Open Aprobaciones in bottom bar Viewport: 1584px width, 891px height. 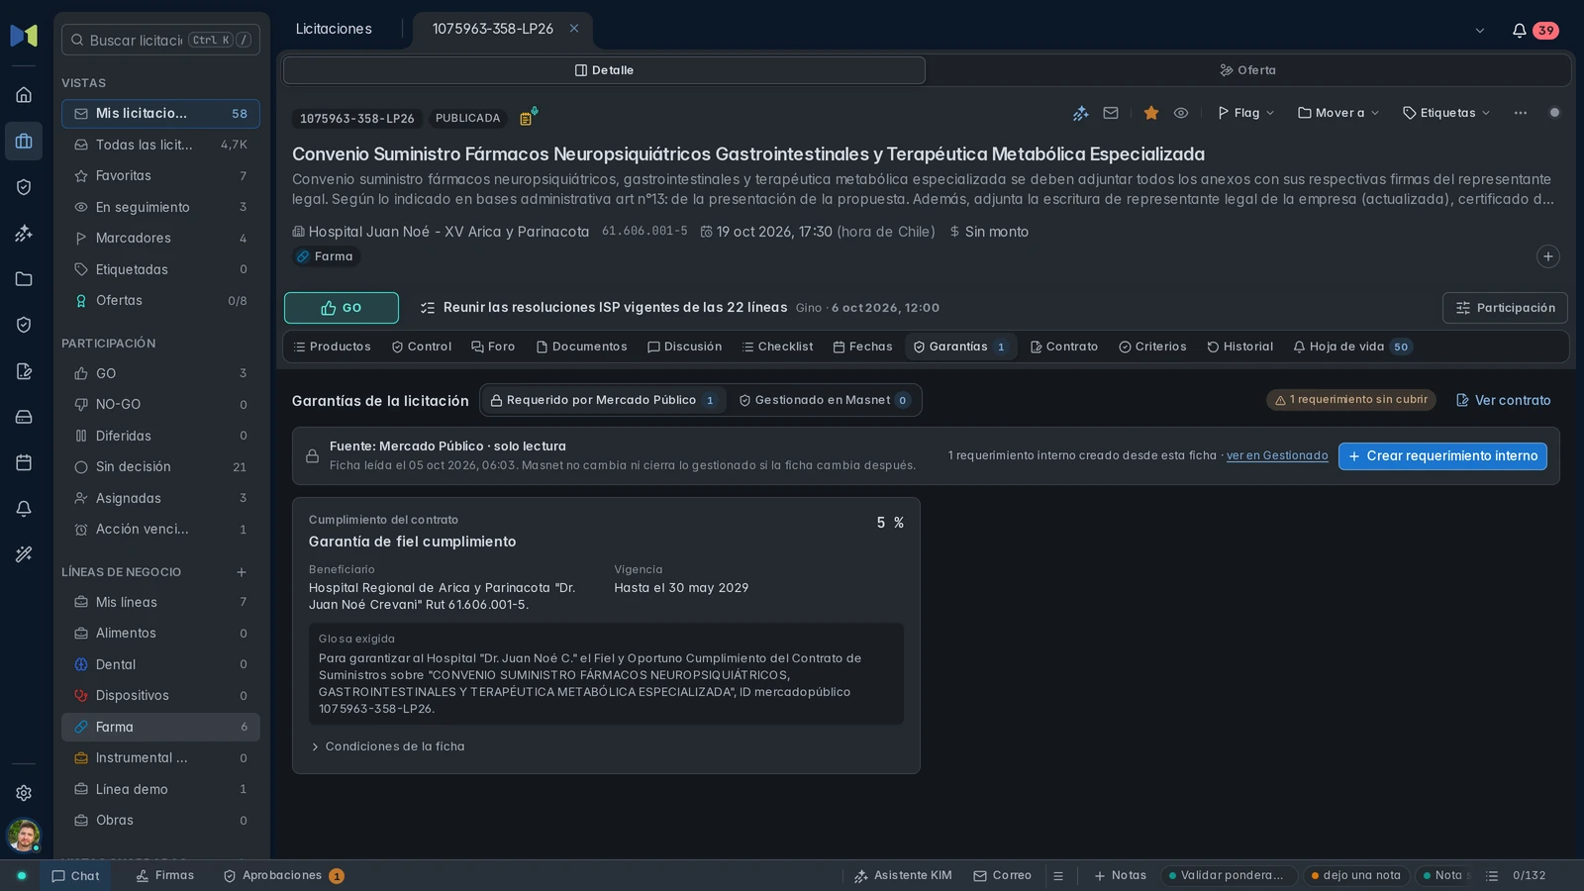click(x=283, y=876)
